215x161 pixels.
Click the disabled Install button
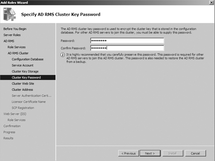pos(173,153)
